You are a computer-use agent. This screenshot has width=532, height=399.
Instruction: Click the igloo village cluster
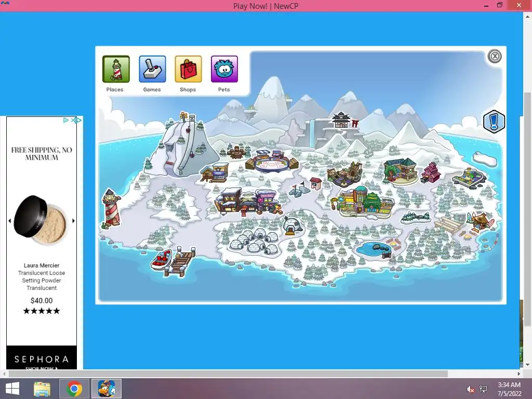(x=255, y=241)
